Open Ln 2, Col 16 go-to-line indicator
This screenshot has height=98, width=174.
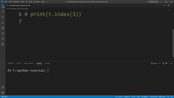point(119,97)
